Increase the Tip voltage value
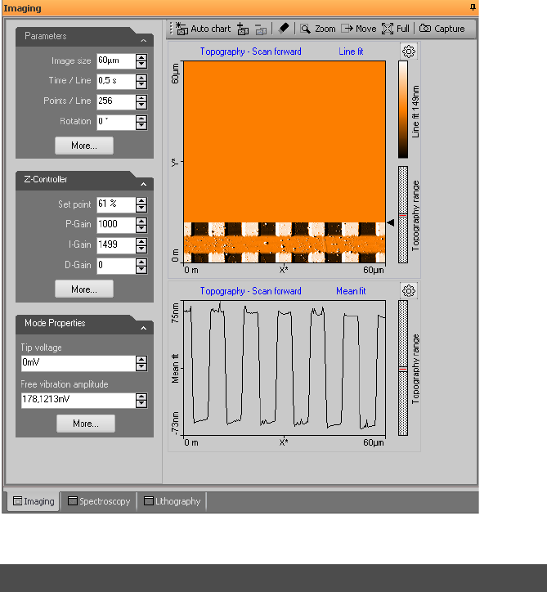547x592 pixels. point(141,360)
